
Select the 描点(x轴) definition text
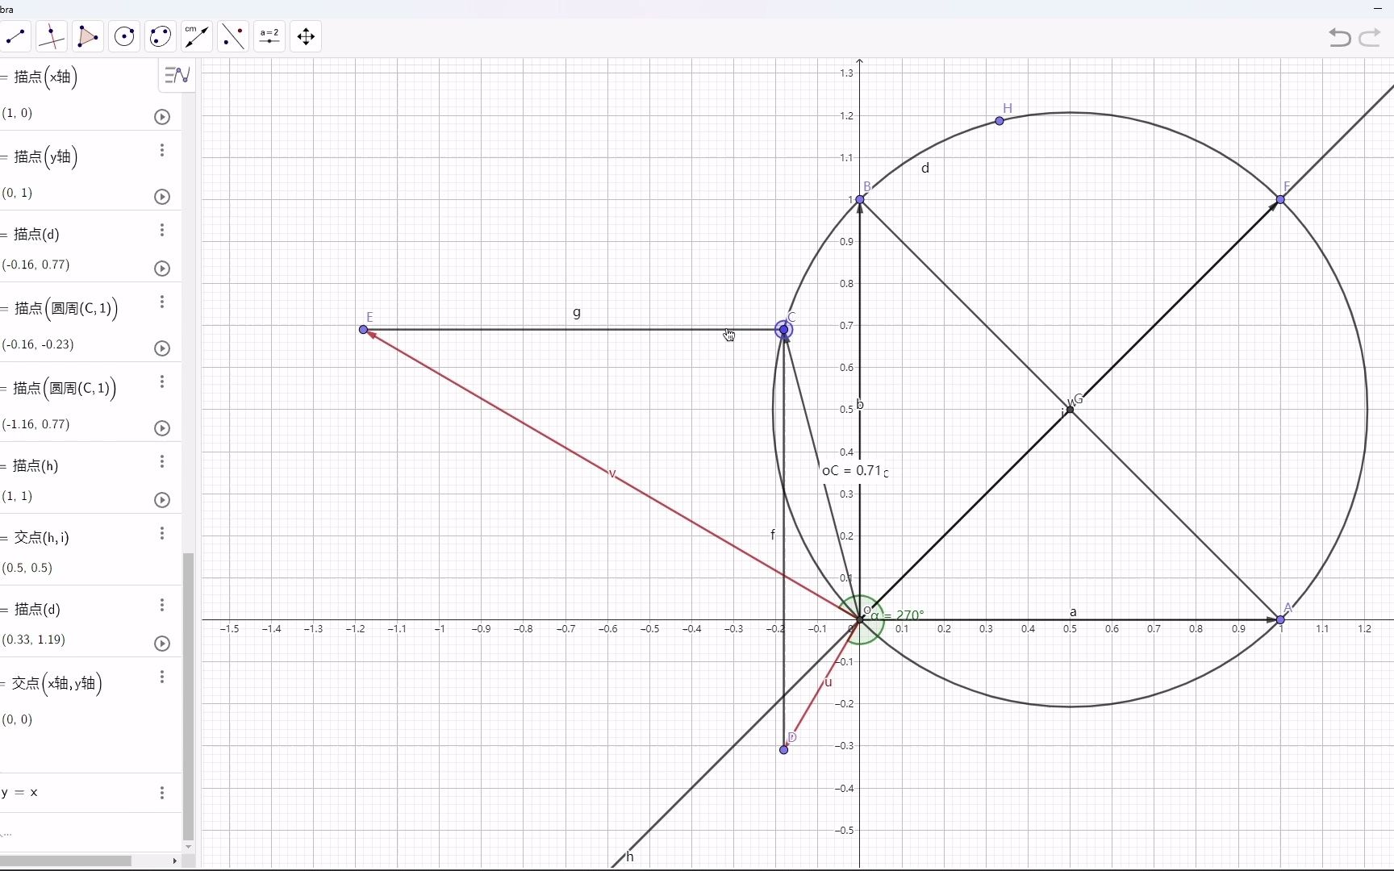(x=45, y=77)
